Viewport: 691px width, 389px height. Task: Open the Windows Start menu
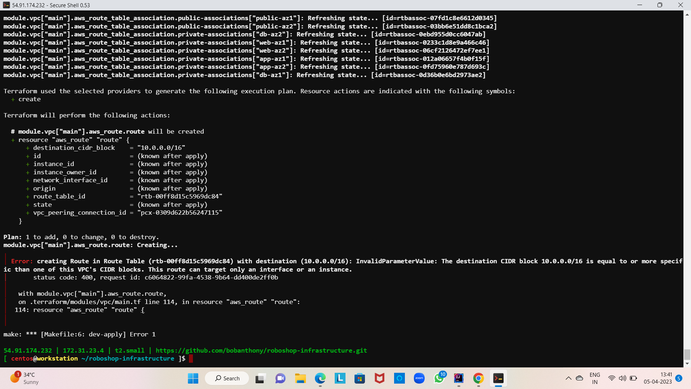tap(193, 378)
